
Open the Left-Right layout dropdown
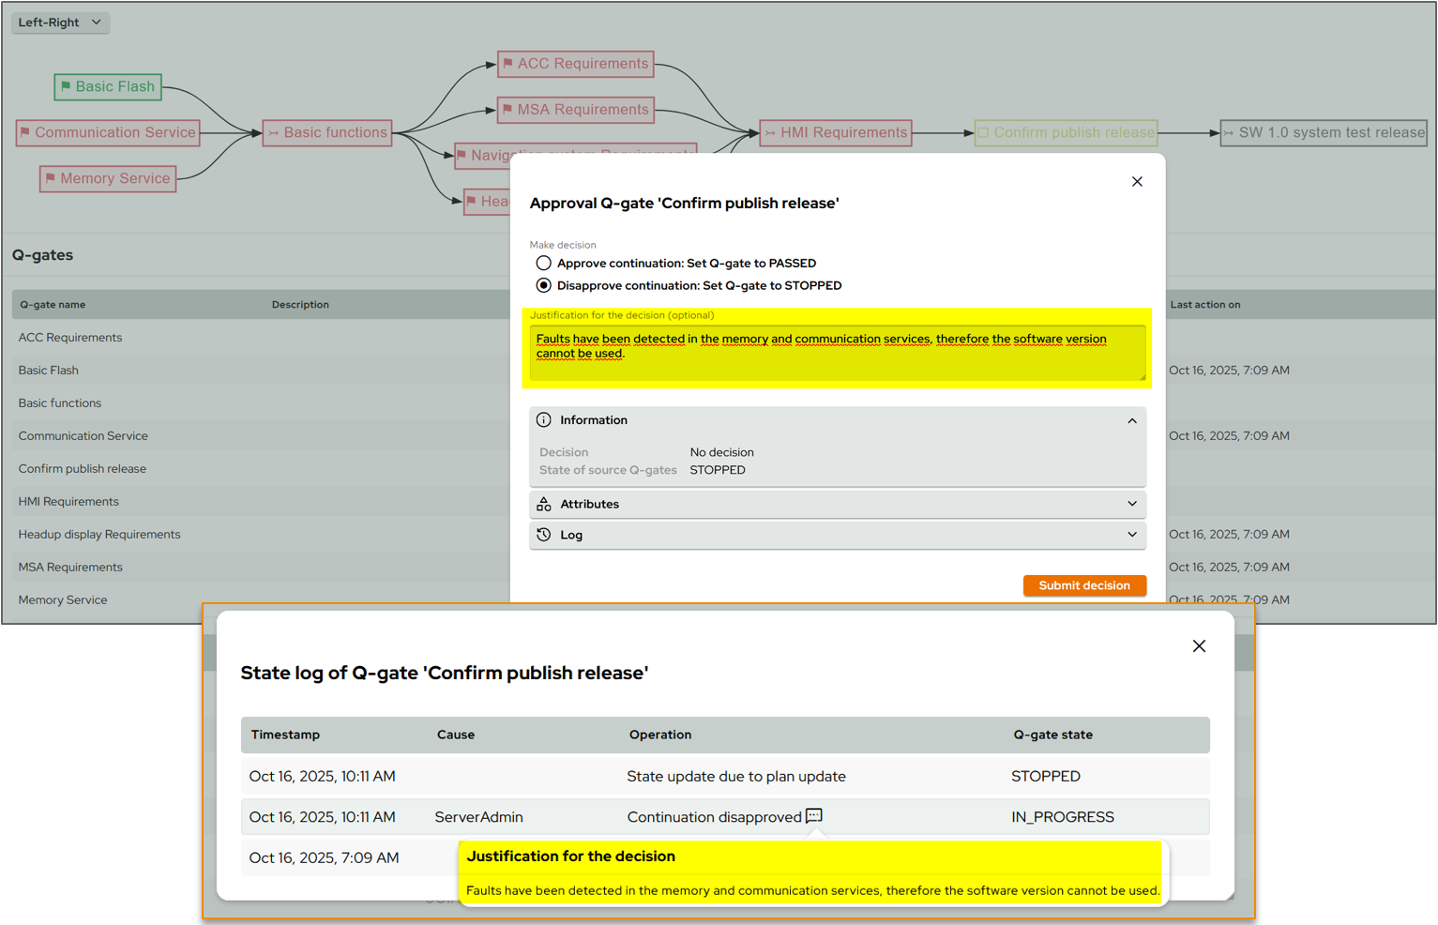click(x=60, y=23)
